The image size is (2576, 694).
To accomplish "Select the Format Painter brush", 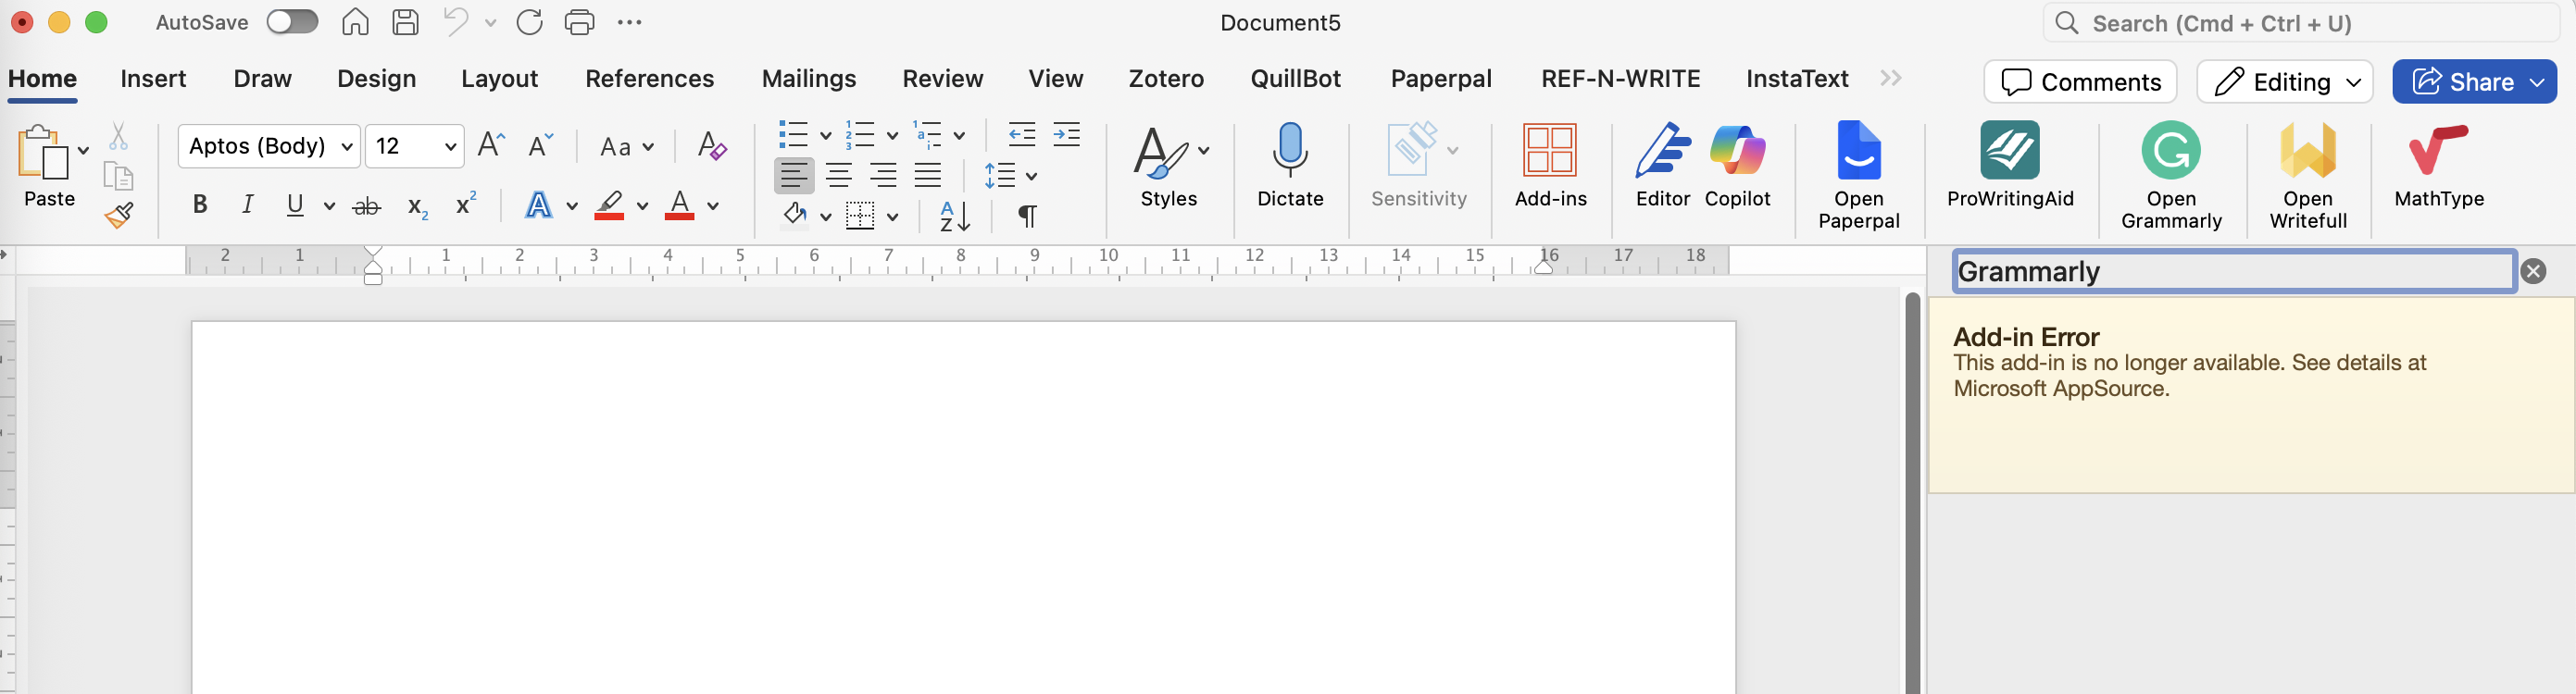I will click(119, 215).
